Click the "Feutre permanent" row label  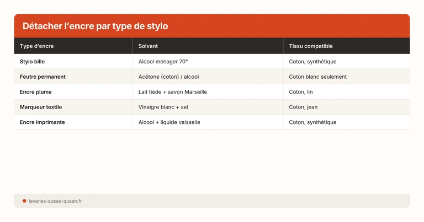point(43,77)
